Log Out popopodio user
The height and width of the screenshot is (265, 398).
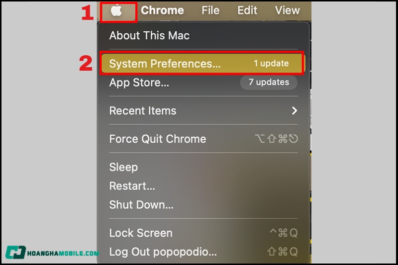click(x=163, y=252)
